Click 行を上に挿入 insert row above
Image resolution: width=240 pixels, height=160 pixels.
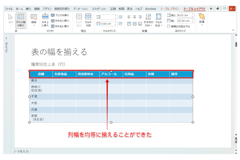pyautogui.click(x=45, y=20)
